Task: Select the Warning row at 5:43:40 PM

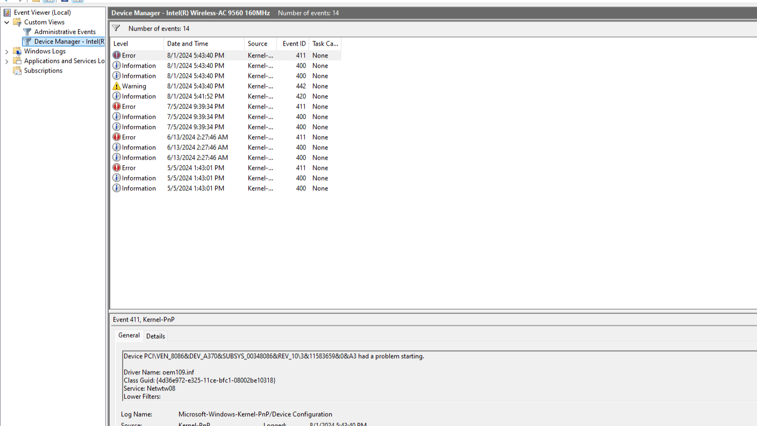Action: 225,86
